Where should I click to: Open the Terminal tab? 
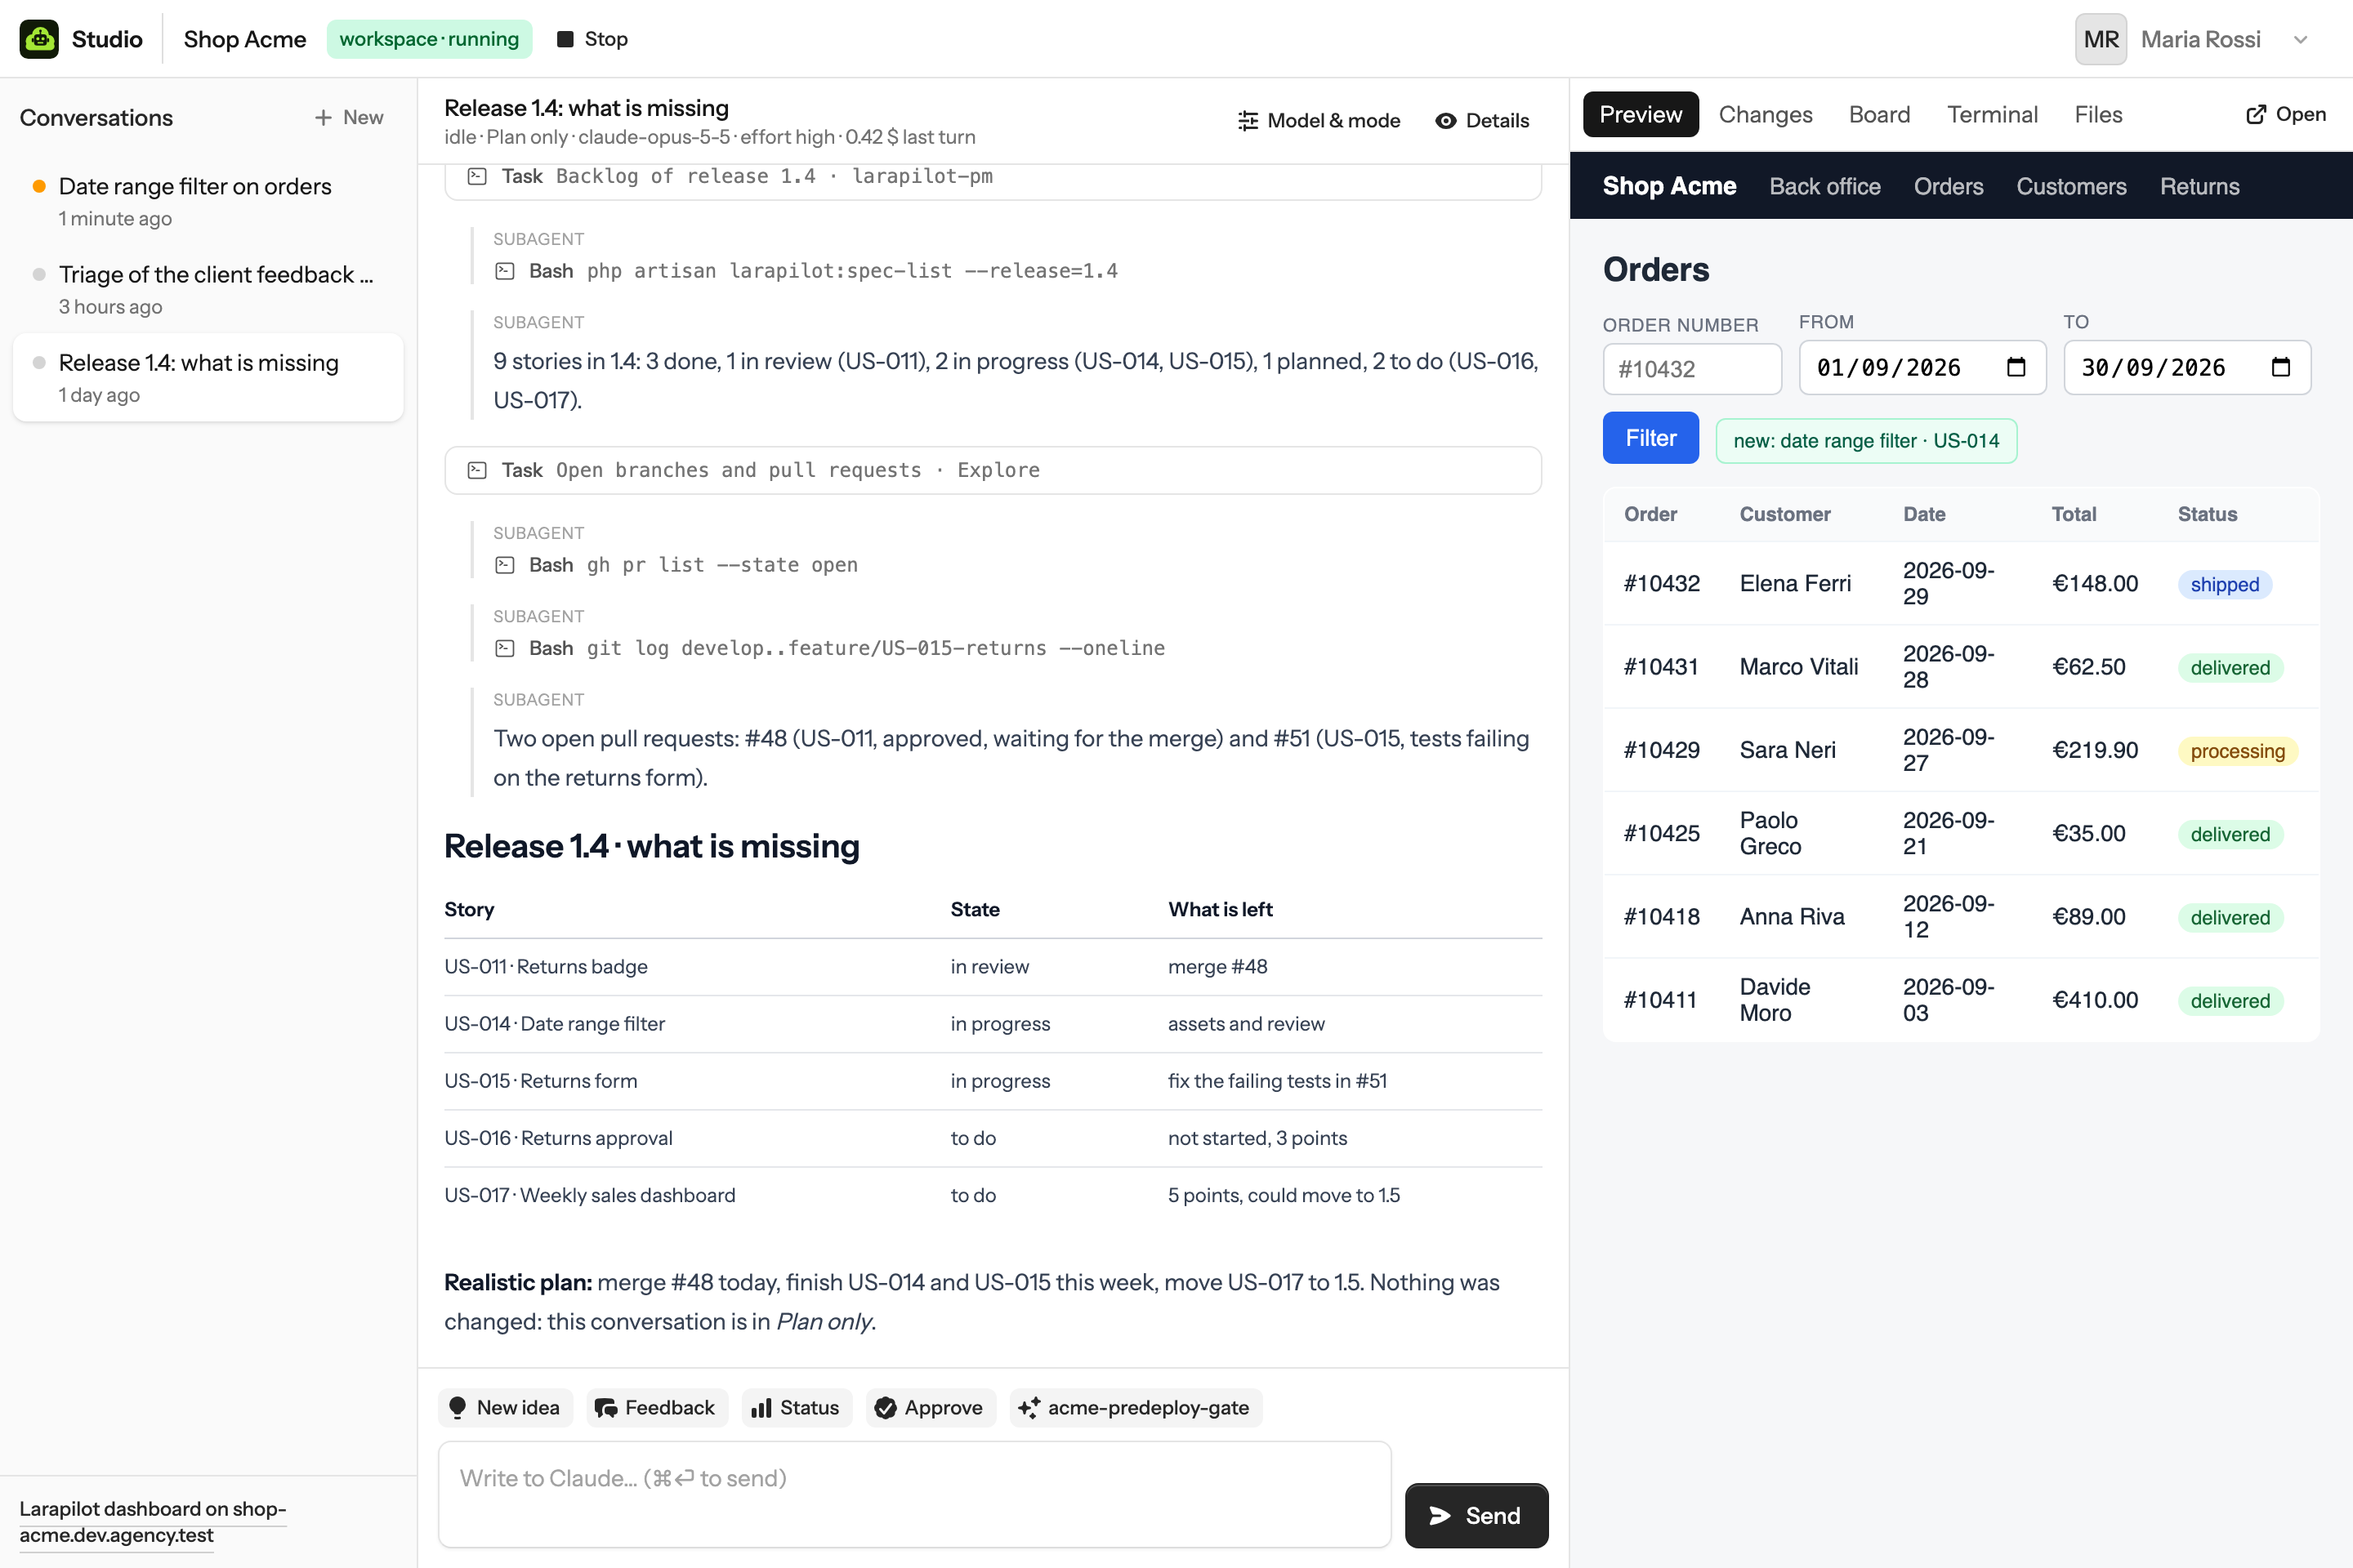coord(1992,114)
